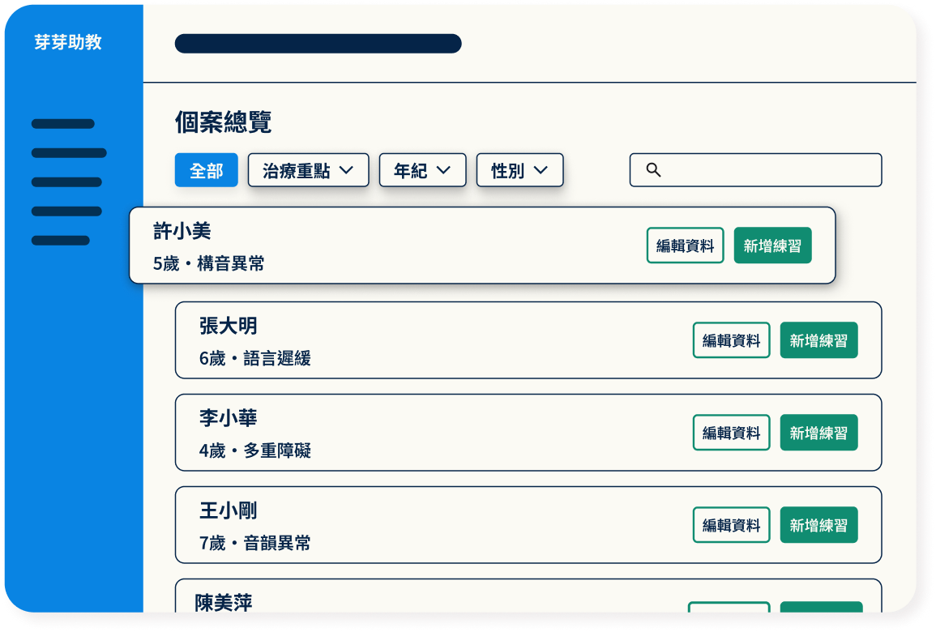The height and width of the screenshot is (632, 936).
Task: Edit 王小剛's data via 編輯資料
Action: pyautogui.click(x=731, y=525)
